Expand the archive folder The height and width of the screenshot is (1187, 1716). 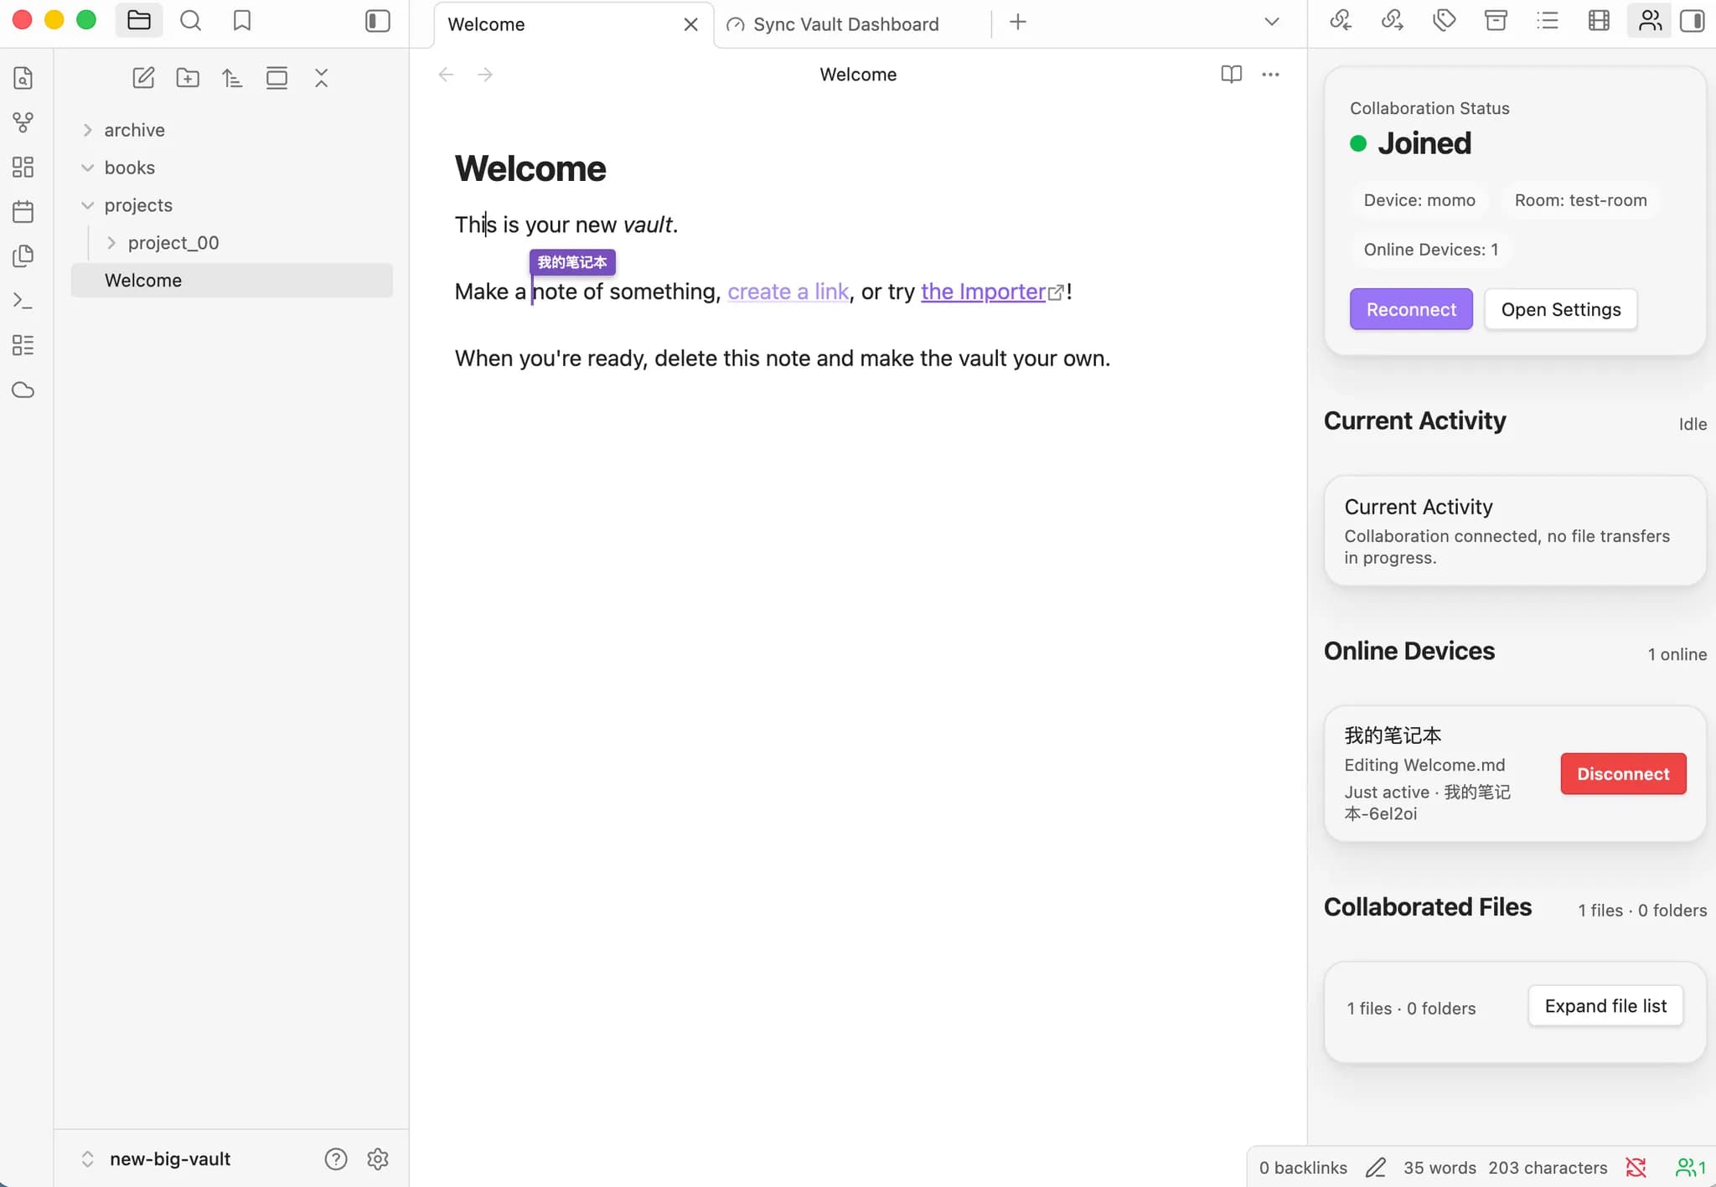[87, 130]
